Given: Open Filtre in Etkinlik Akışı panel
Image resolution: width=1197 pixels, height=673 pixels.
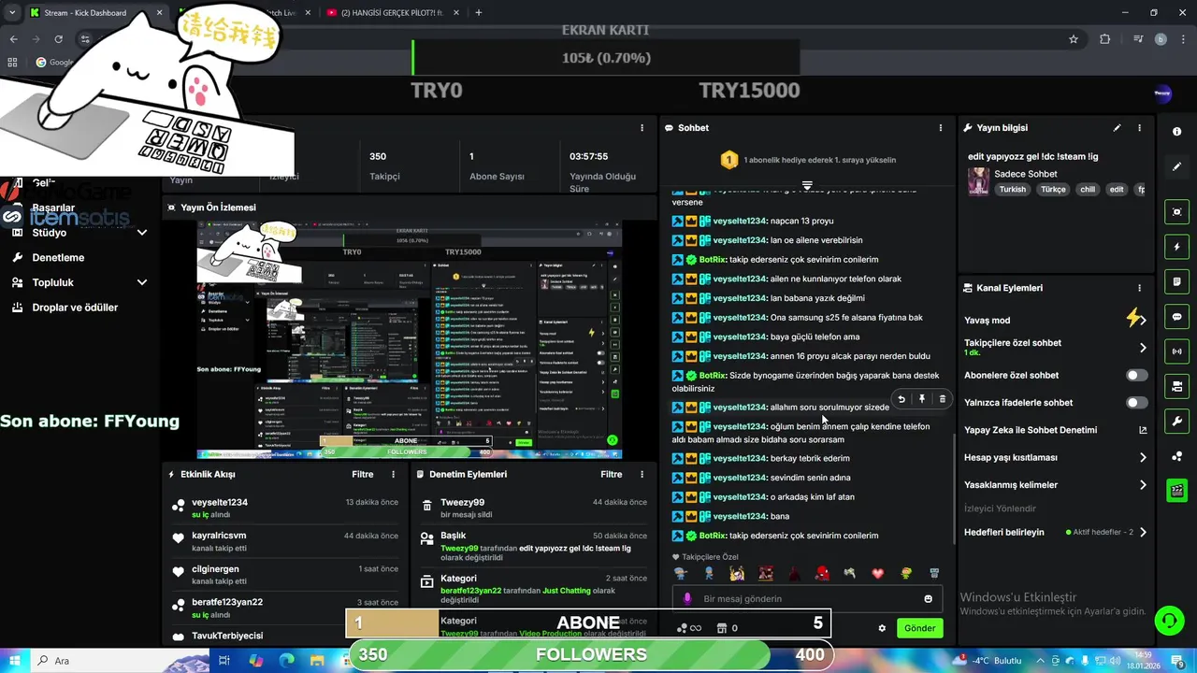Looking at the screenshot, I should 363,475.
